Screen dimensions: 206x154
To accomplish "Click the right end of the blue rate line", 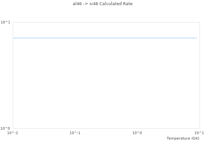I will tap(197, 38).
